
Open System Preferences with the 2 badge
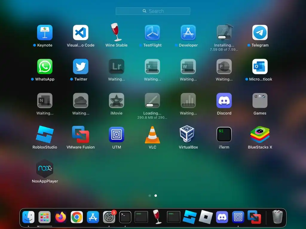109,217
